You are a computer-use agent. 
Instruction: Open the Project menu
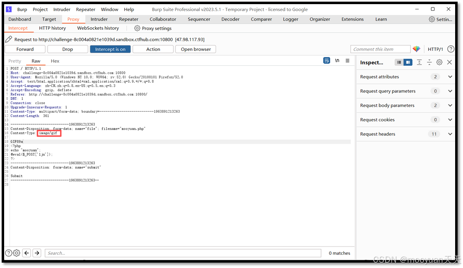point(40,9)
